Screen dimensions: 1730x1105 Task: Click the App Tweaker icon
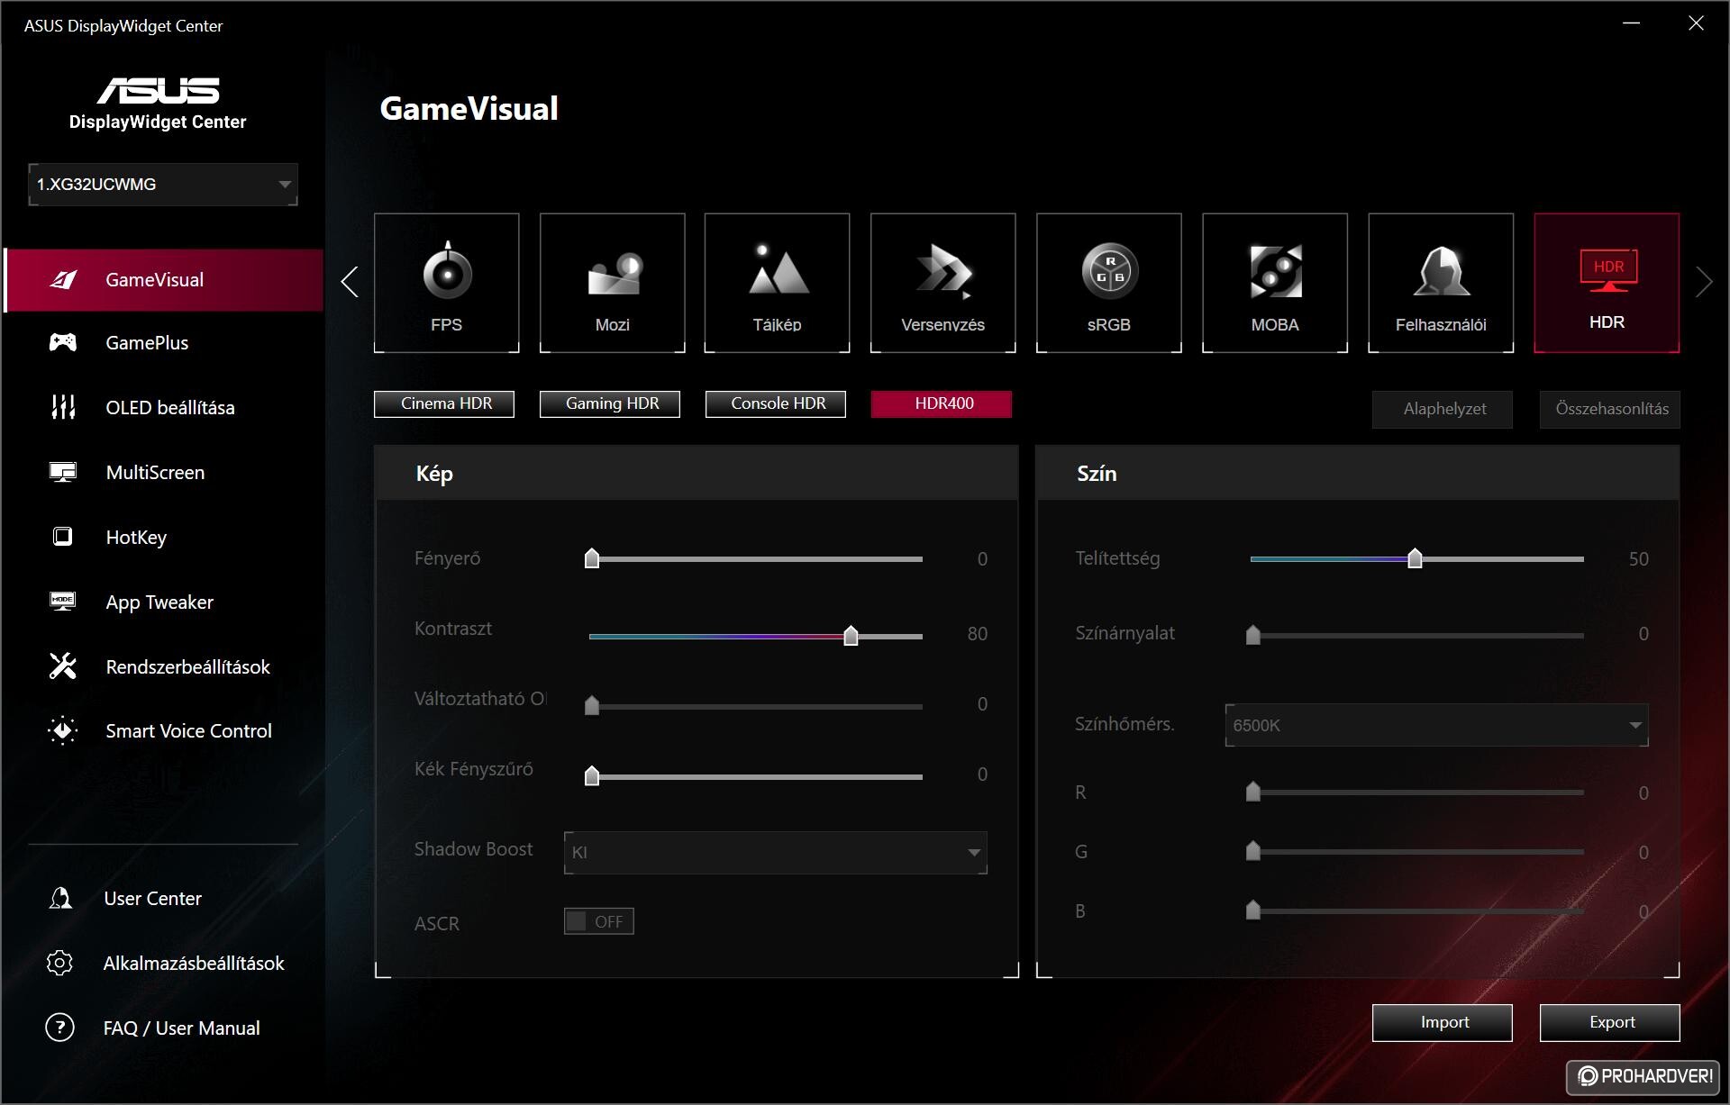pyautogui.click(x=62, y=602)
